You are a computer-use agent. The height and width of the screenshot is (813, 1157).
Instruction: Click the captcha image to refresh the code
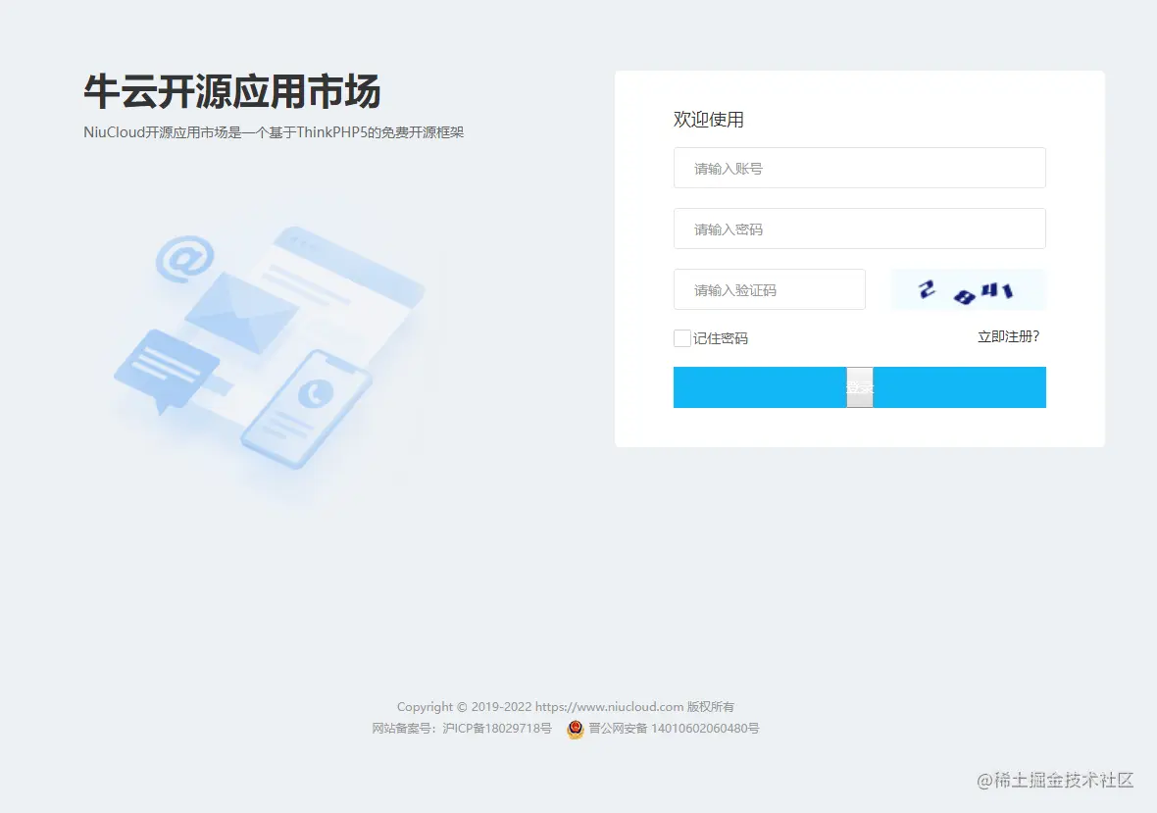pyautogui.click(x=968, y=289)
